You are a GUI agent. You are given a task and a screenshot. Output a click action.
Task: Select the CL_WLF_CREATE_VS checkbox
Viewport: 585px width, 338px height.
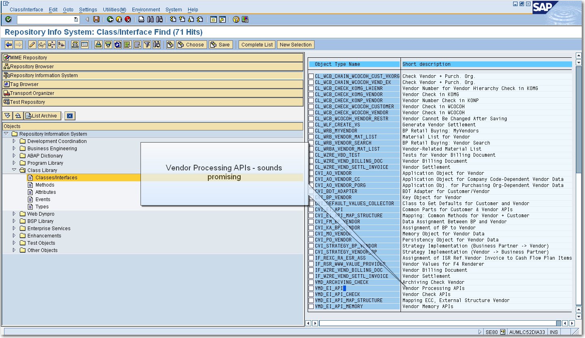311,125
